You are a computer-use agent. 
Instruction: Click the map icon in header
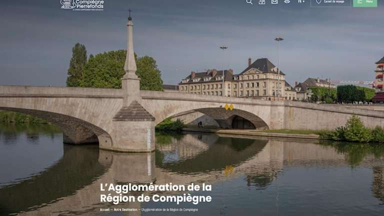[x=262, y=2]
